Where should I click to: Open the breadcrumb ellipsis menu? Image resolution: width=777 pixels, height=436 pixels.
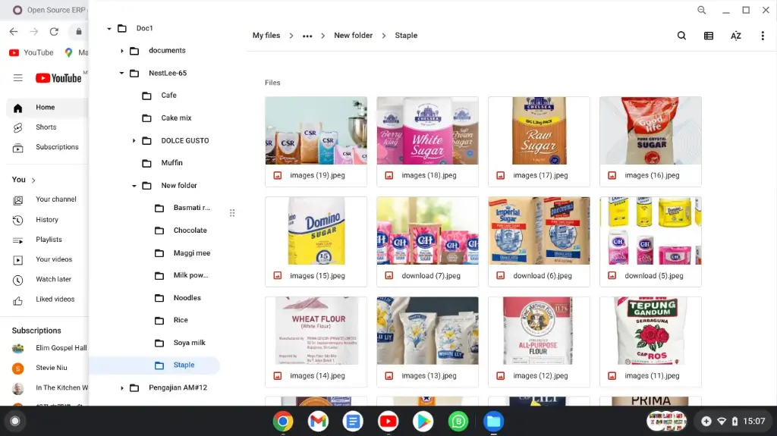(x=307, y=36)
